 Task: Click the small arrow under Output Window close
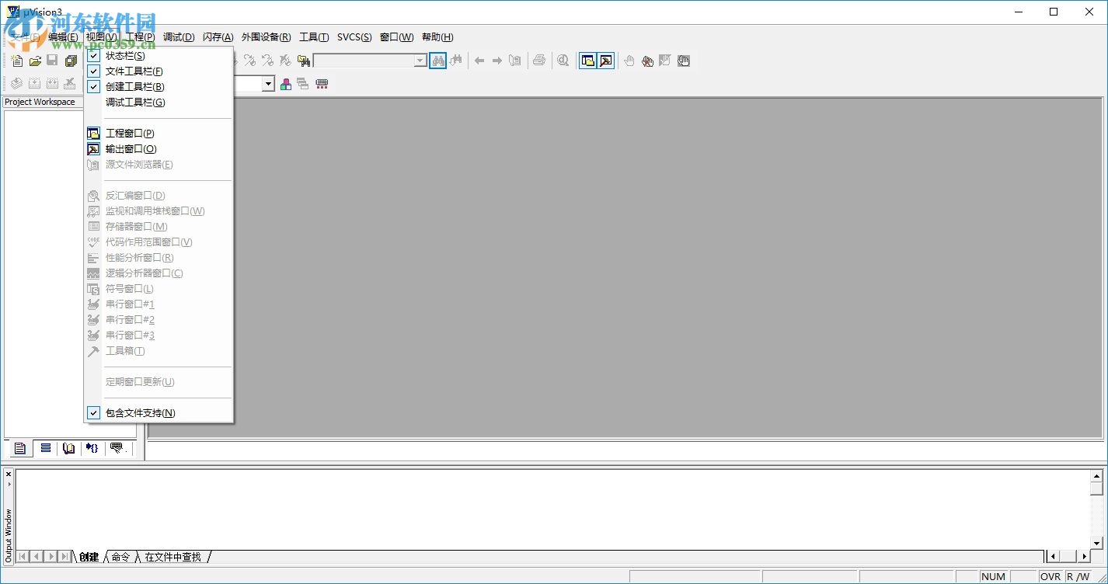click(9, 485)
